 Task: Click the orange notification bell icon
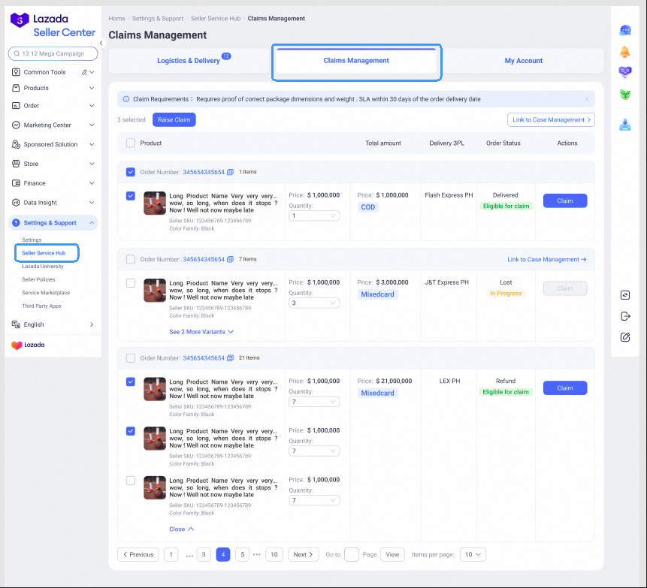[624, 52]
